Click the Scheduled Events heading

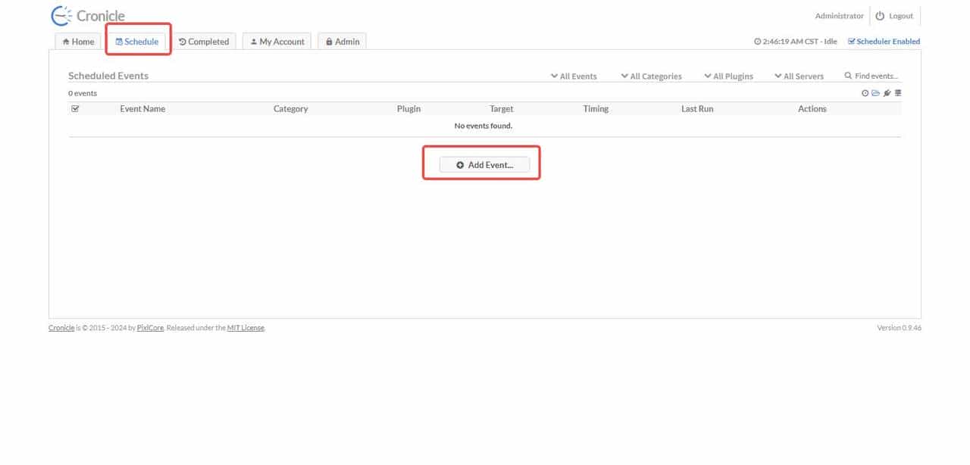[x=108, y=76]
